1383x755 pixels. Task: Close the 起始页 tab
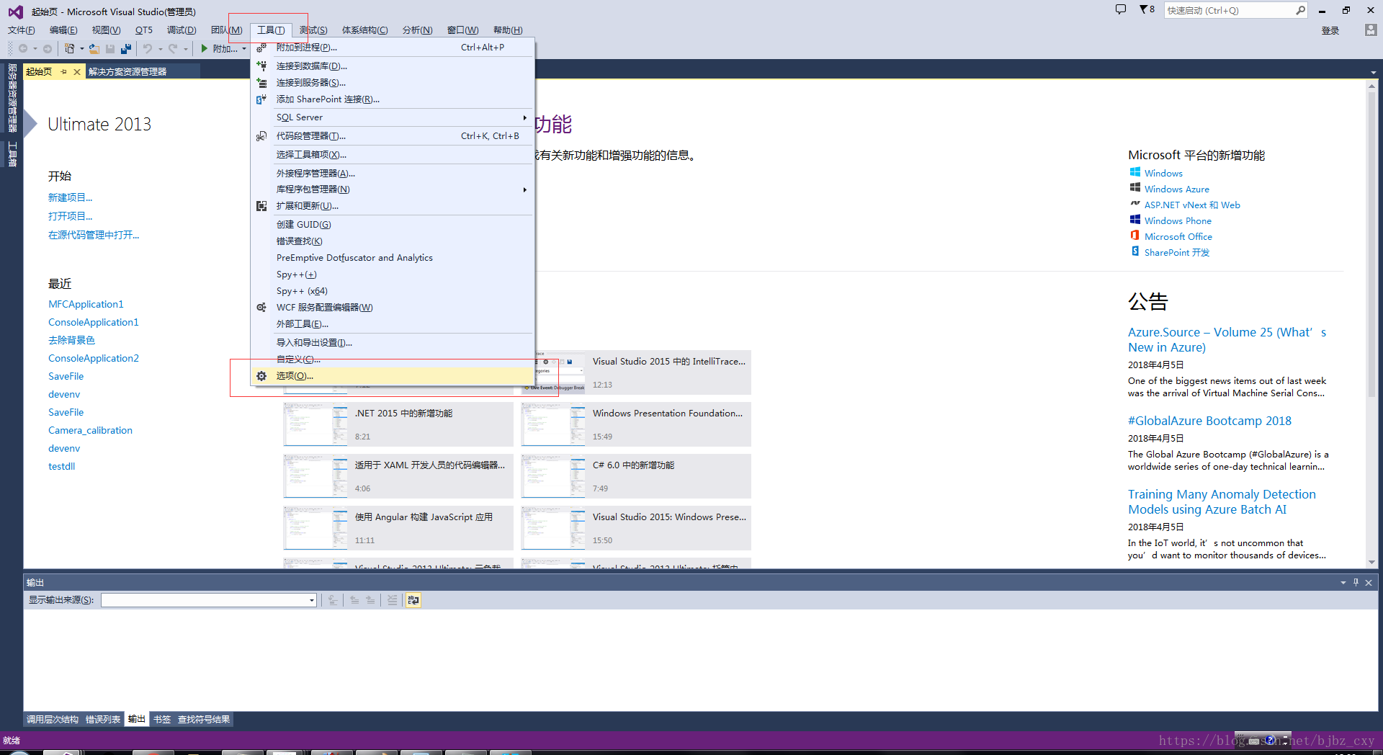(77, 71)
